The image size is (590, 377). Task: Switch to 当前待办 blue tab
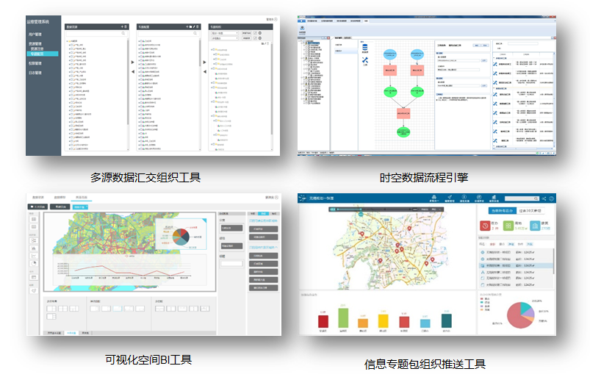[x=502, y=211]
